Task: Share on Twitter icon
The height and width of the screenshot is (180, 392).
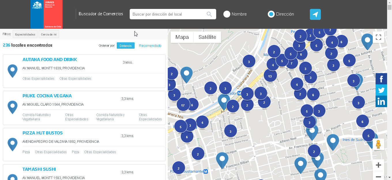Action: coord(381,90)
